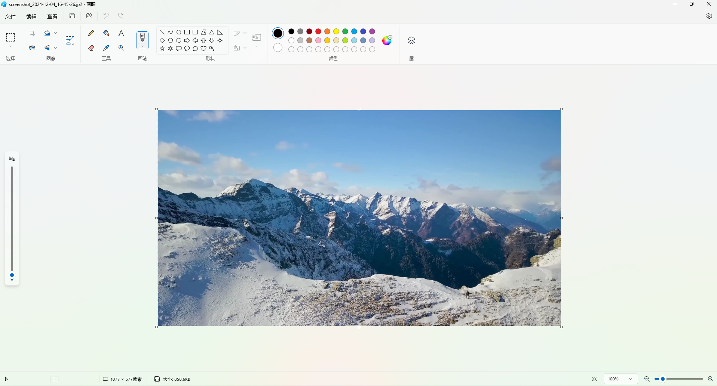
Task: Open the Rotate dropdown arrow
Action: tap(55, 33)
